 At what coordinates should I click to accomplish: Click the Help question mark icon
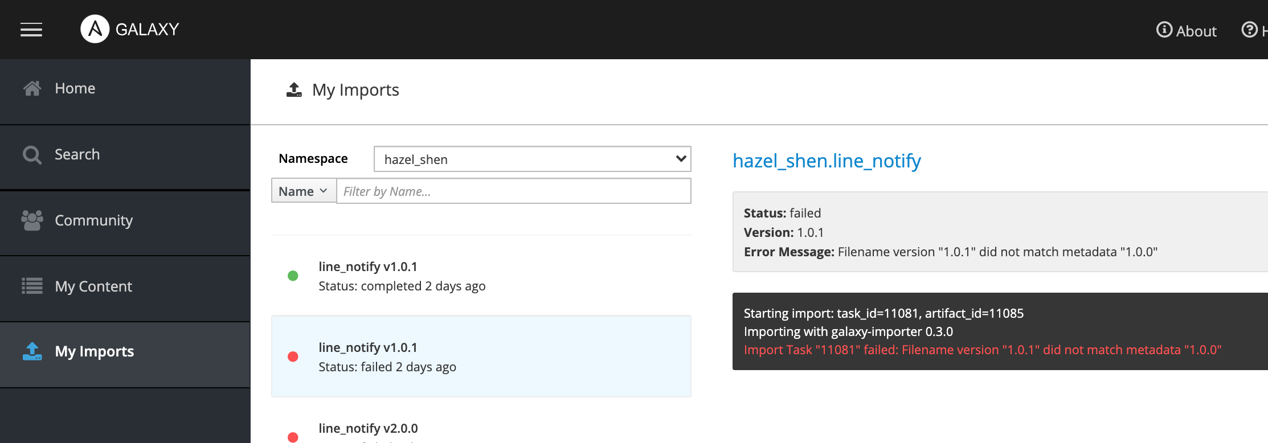[x=1249, y=30]
